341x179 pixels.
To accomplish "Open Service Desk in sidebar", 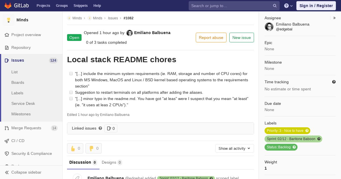I will pyautogui.click(x=23, y=103).
